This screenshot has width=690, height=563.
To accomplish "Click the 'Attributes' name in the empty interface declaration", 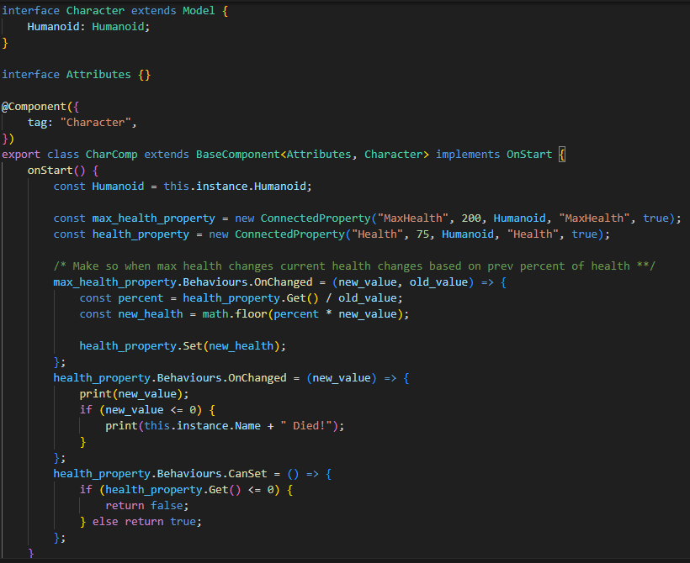I will coord(98,74).
